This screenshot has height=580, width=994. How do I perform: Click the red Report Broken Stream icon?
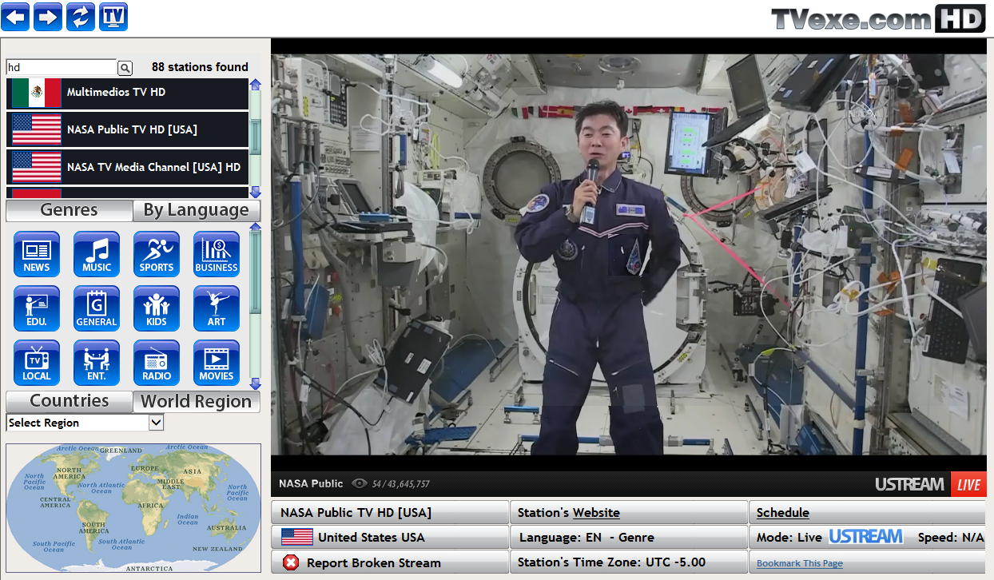(291, 562)
